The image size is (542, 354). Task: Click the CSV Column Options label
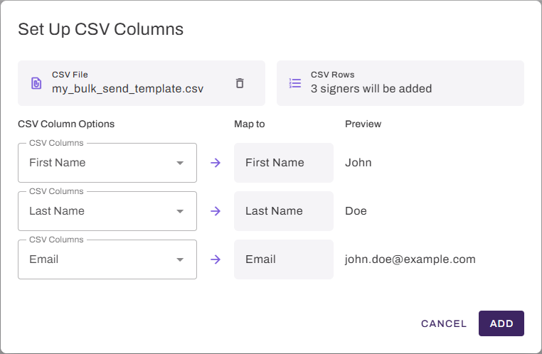pyautogui.click(x=66, y=124)
